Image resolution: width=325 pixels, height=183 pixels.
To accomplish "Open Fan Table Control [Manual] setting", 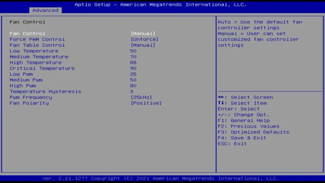I will [x=143, y=45].
